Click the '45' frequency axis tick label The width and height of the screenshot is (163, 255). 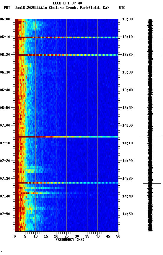click(x=108, y=236)
